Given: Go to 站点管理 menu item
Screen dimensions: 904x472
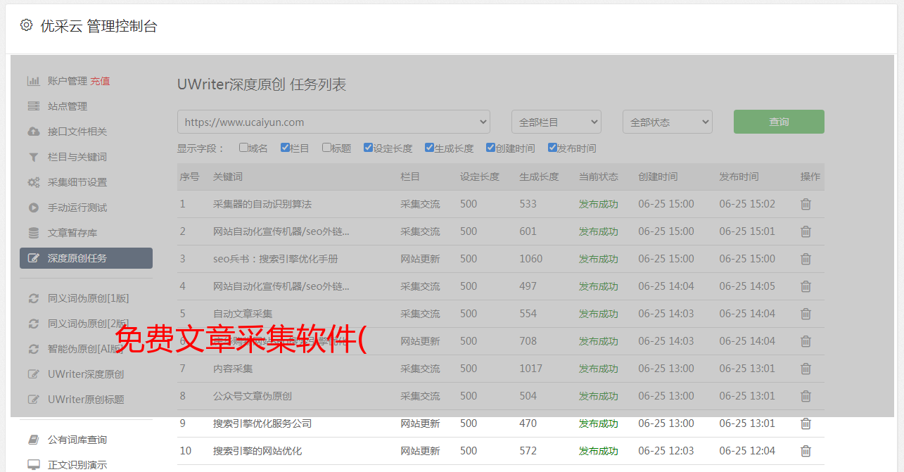Looking at the screenshot, I should coord(68,106).
